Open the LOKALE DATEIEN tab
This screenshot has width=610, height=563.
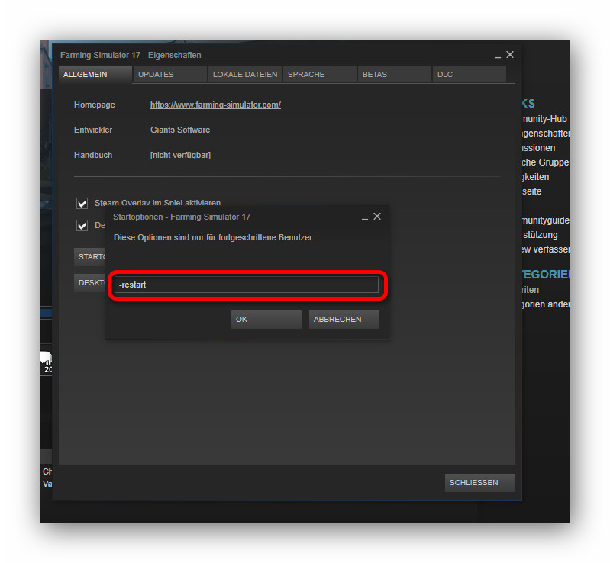tap(244, 75)
